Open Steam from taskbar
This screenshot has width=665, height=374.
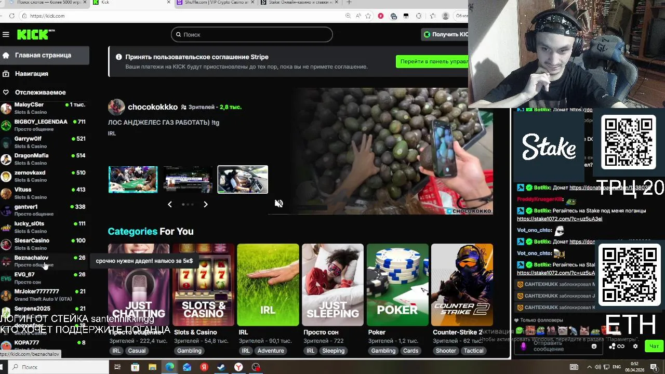221,367
